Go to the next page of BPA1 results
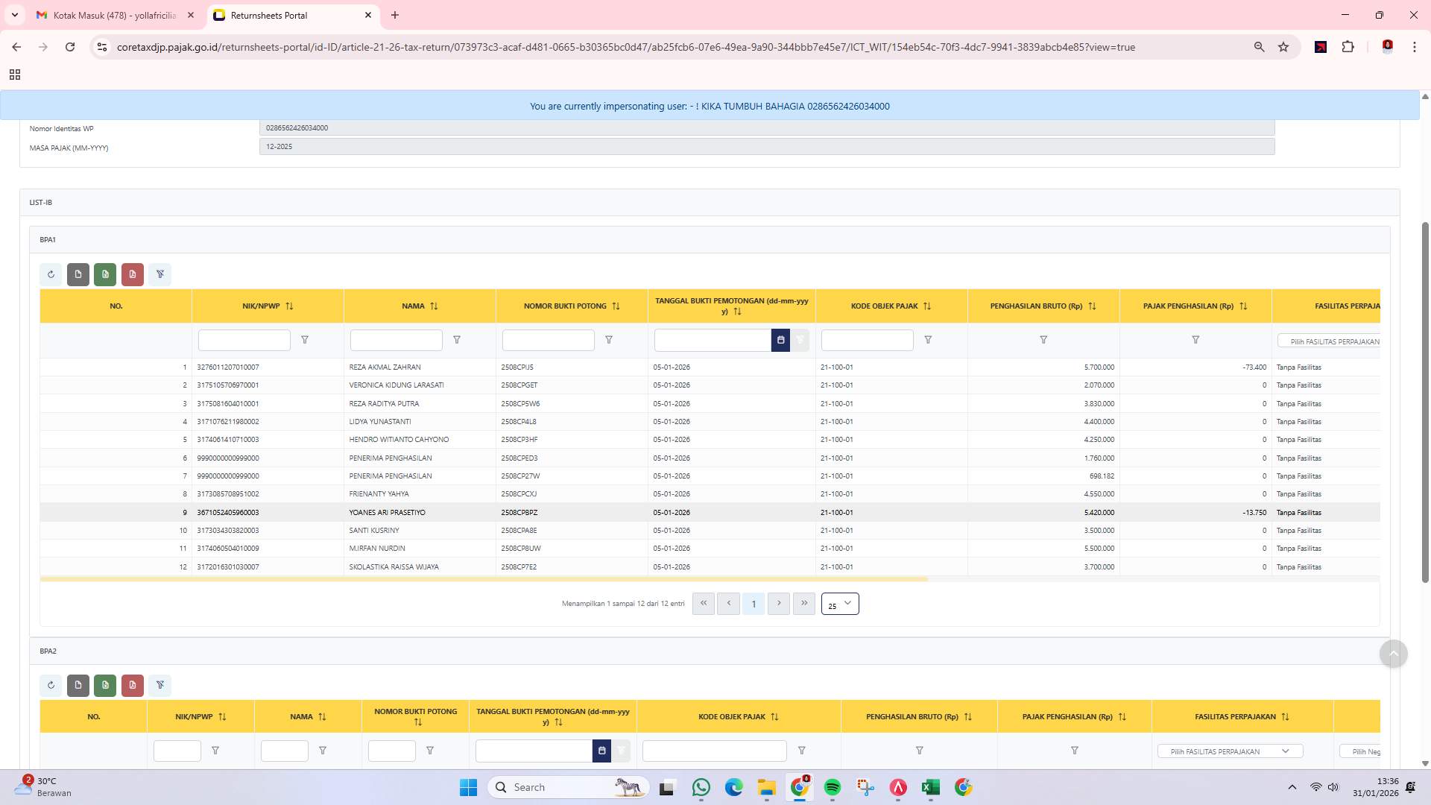1431x805 pixels. 779,604
